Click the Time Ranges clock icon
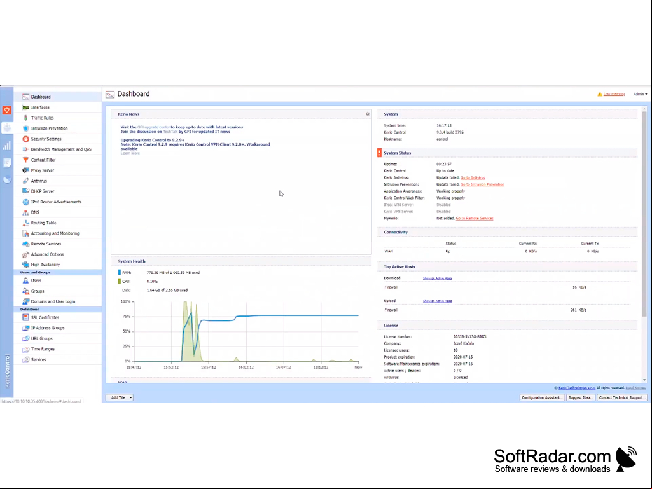Image resolution: width=652 pixels, height=489 pixels. pos(25,349)
